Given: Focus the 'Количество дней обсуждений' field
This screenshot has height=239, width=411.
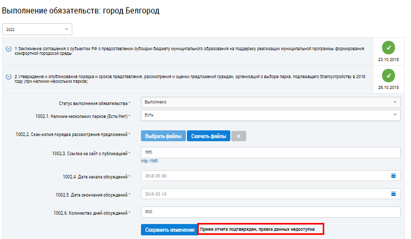Looking at the screenshot, I should click(x=271, y=212).
